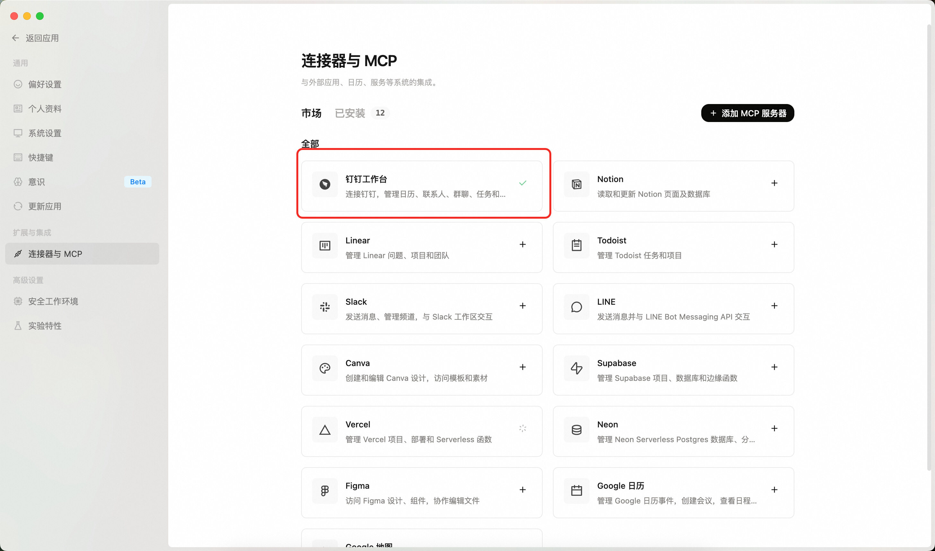The height and width of the screenshot is (551, 935).
Task: Open the Supabase connector title
Action: pyautogui.click(x=616, y=363)
